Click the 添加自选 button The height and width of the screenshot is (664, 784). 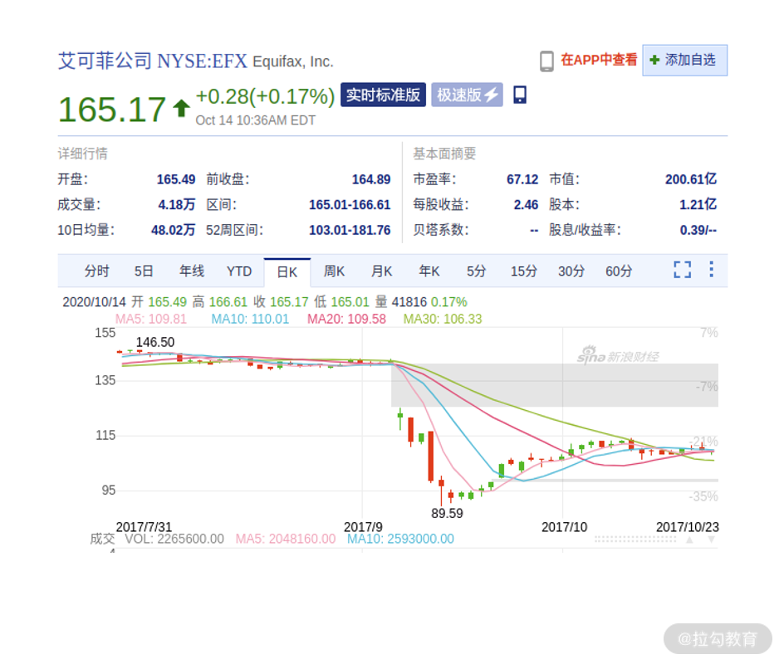pyautogui.click(x=684, y=60)
